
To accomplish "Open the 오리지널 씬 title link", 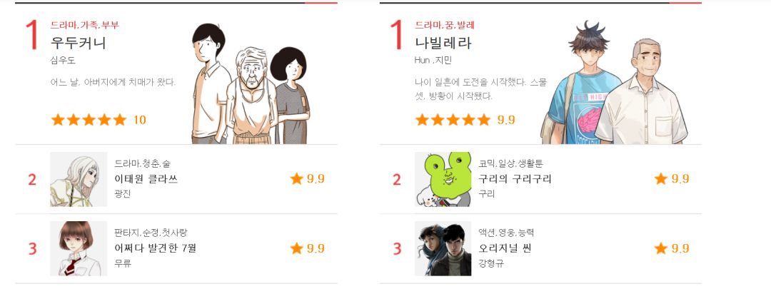I will click(x=505, y=248).
